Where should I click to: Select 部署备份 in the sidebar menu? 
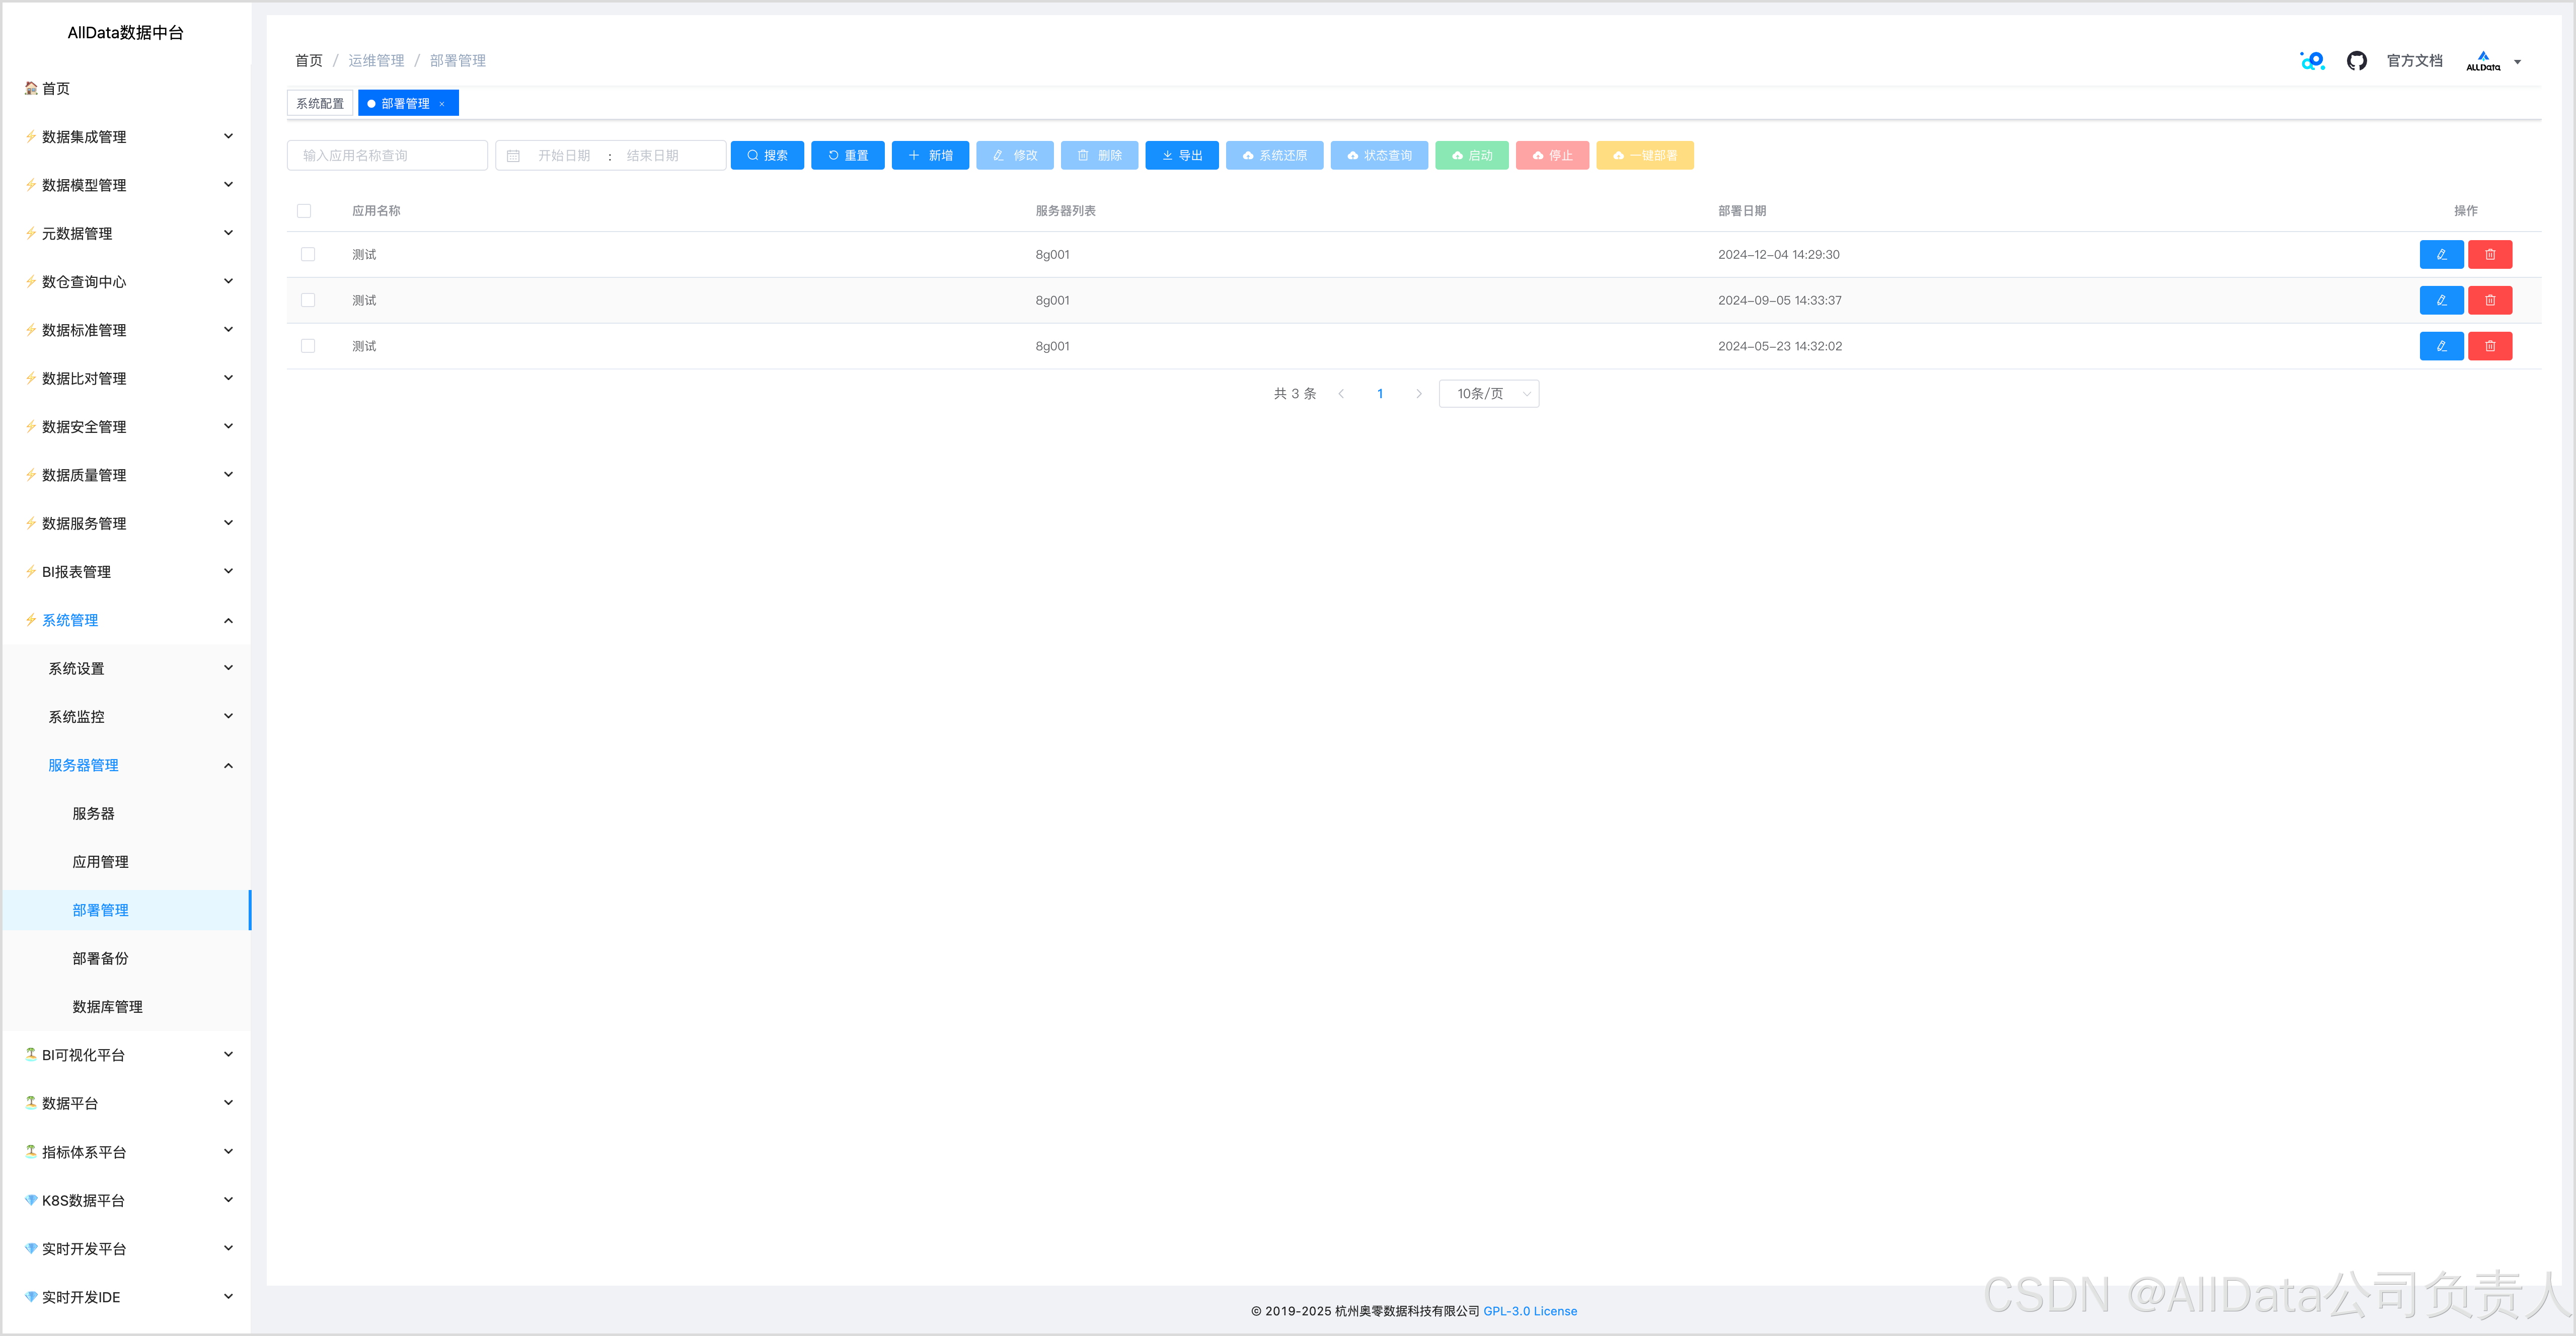pyautogui.click(x=100, y=958)
